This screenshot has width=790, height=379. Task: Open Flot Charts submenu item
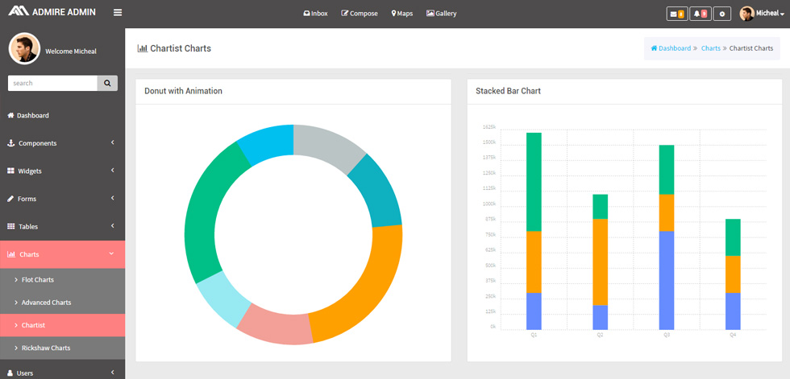pyautogui.click(x=63, y=279)
